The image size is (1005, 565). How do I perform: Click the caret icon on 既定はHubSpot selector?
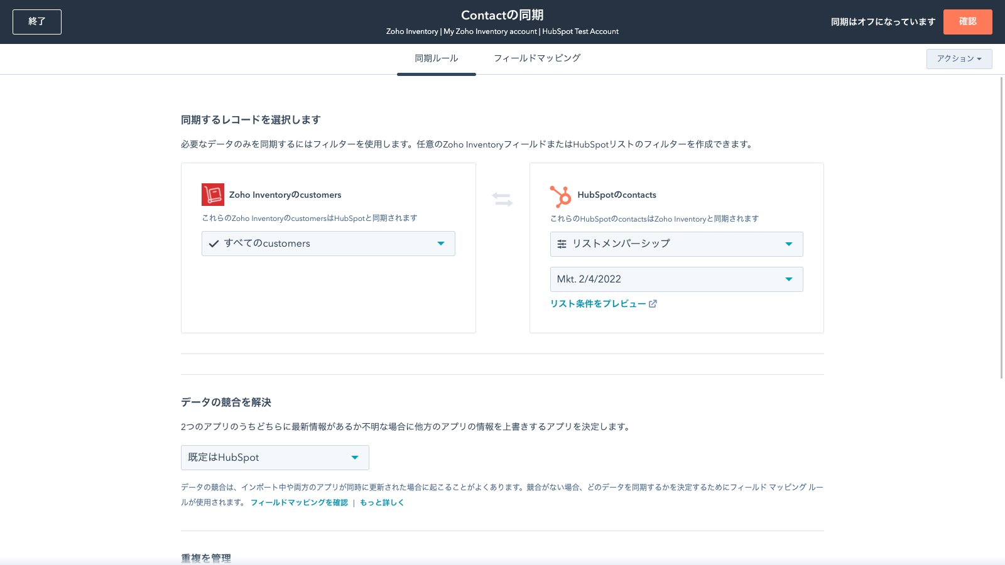(356, 458)
